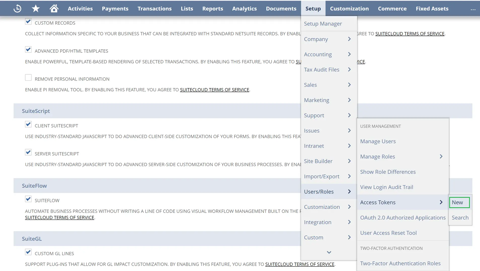Expand the Marketing submenu arrow
Screen dimensions: 480x271
(x=349, y=100)
